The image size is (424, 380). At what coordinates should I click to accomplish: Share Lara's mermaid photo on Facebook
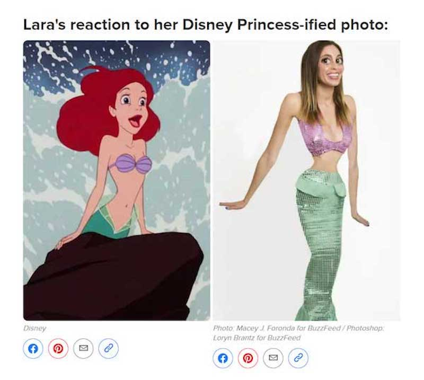[223, 358]
